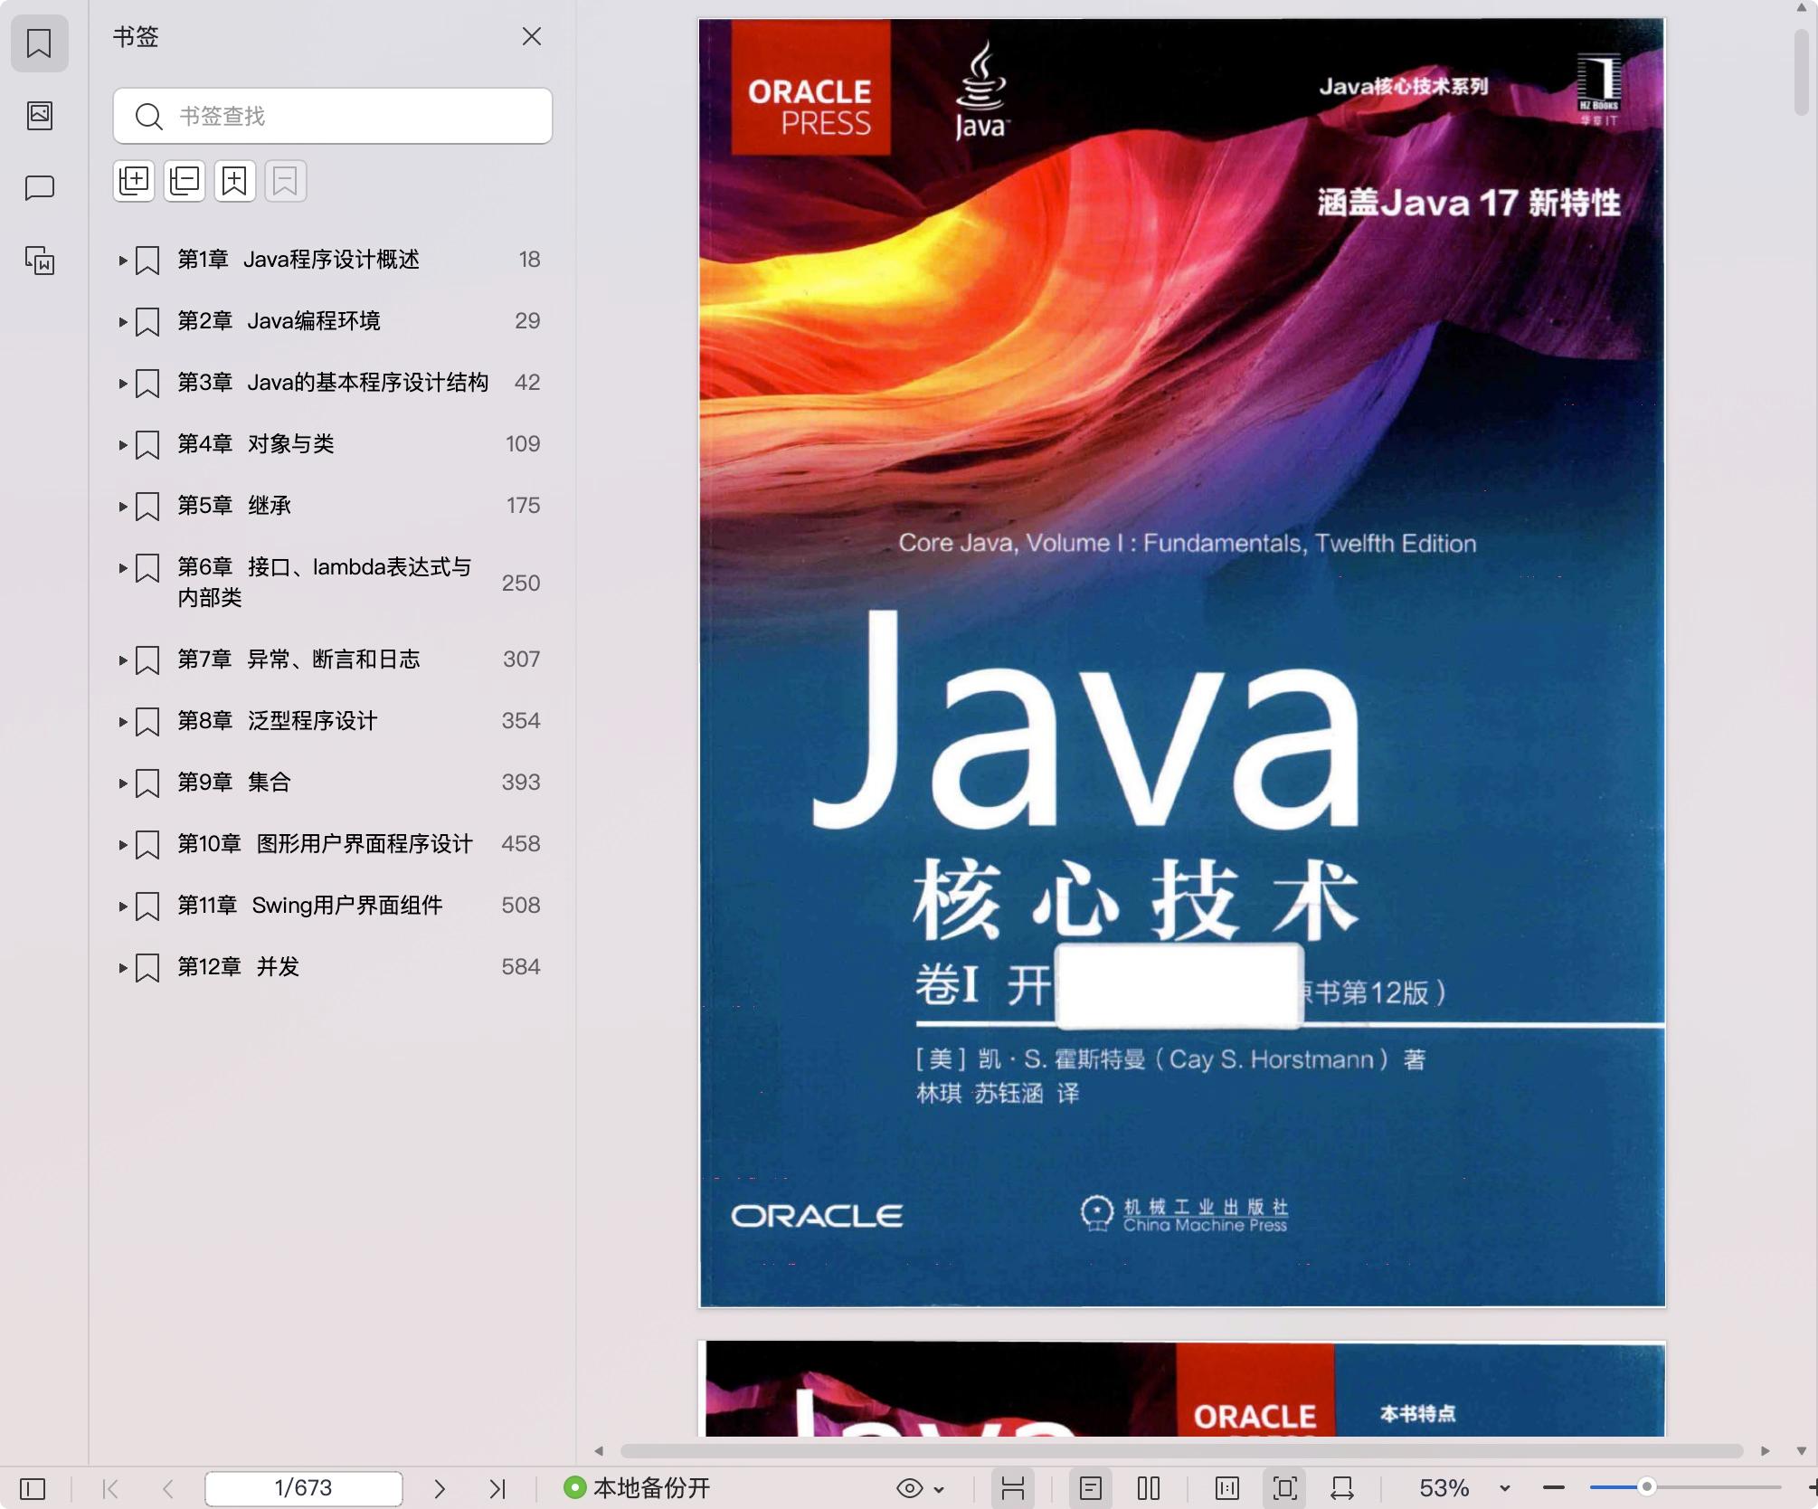Expand the 第4章 对象与类 bookmark
This screenshot has width=1818, height=1509.
(123, 444)
